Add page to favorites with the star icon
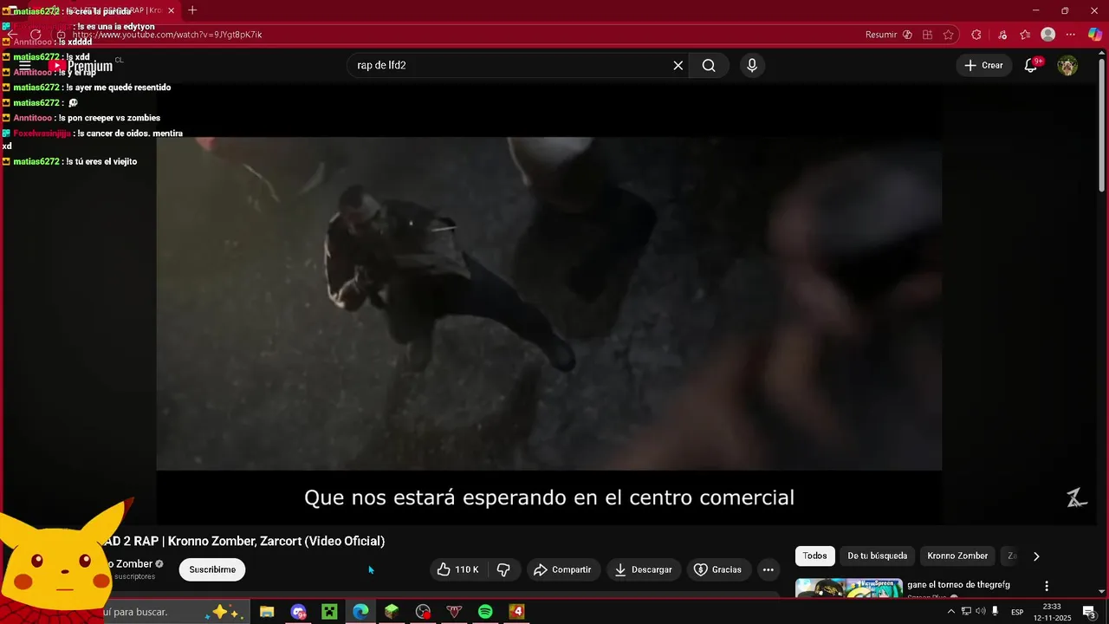 [x=949, y=35]
